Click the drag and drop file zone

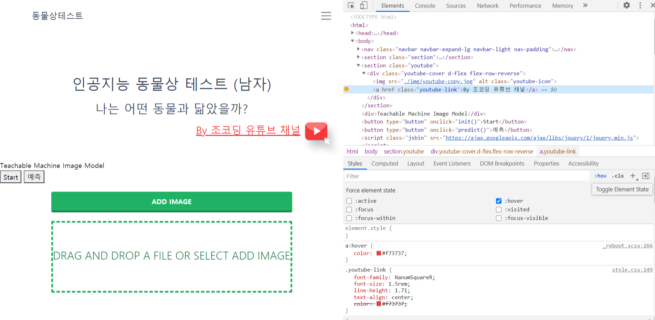pos(172,257)
